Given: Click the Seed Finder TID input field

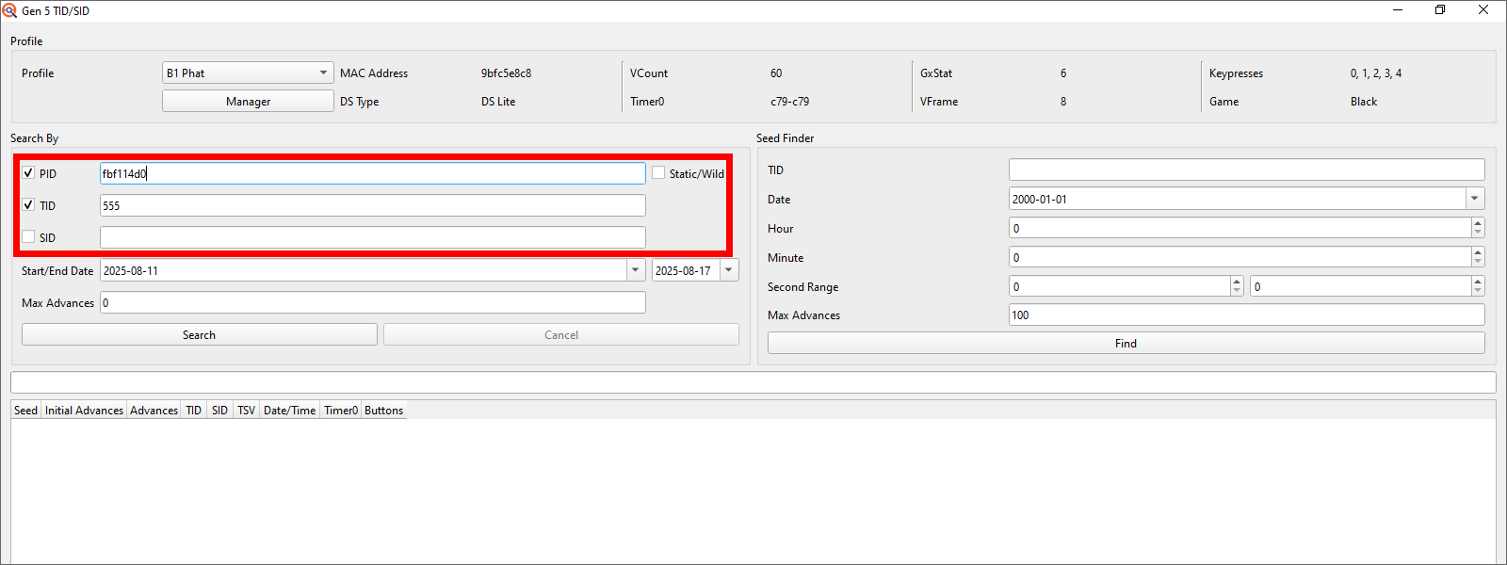Looking at the screenshot, I should click(1246, 169).
